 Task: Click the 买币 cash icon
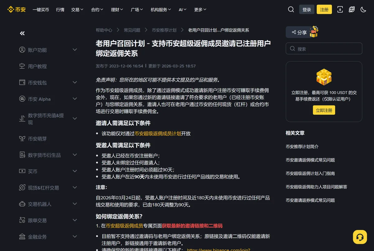point(22,171)
